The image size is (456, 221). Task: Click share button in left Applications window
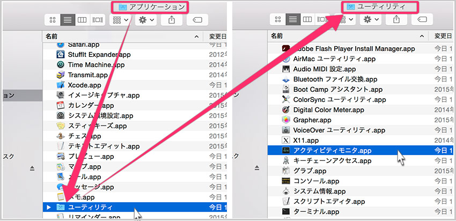pos(172,20)
